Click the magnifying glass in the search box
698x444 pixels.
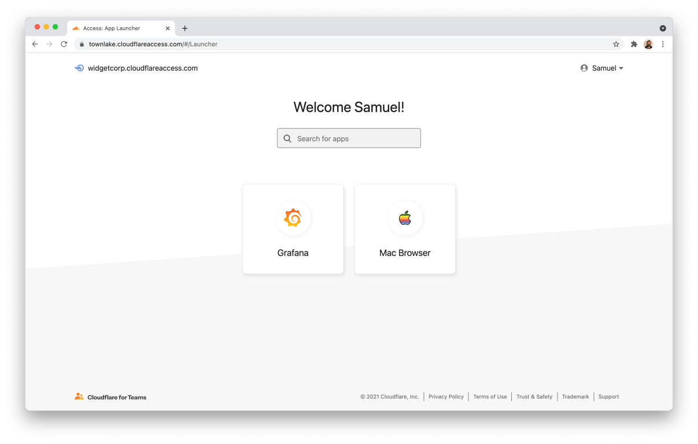click(287, 138)
